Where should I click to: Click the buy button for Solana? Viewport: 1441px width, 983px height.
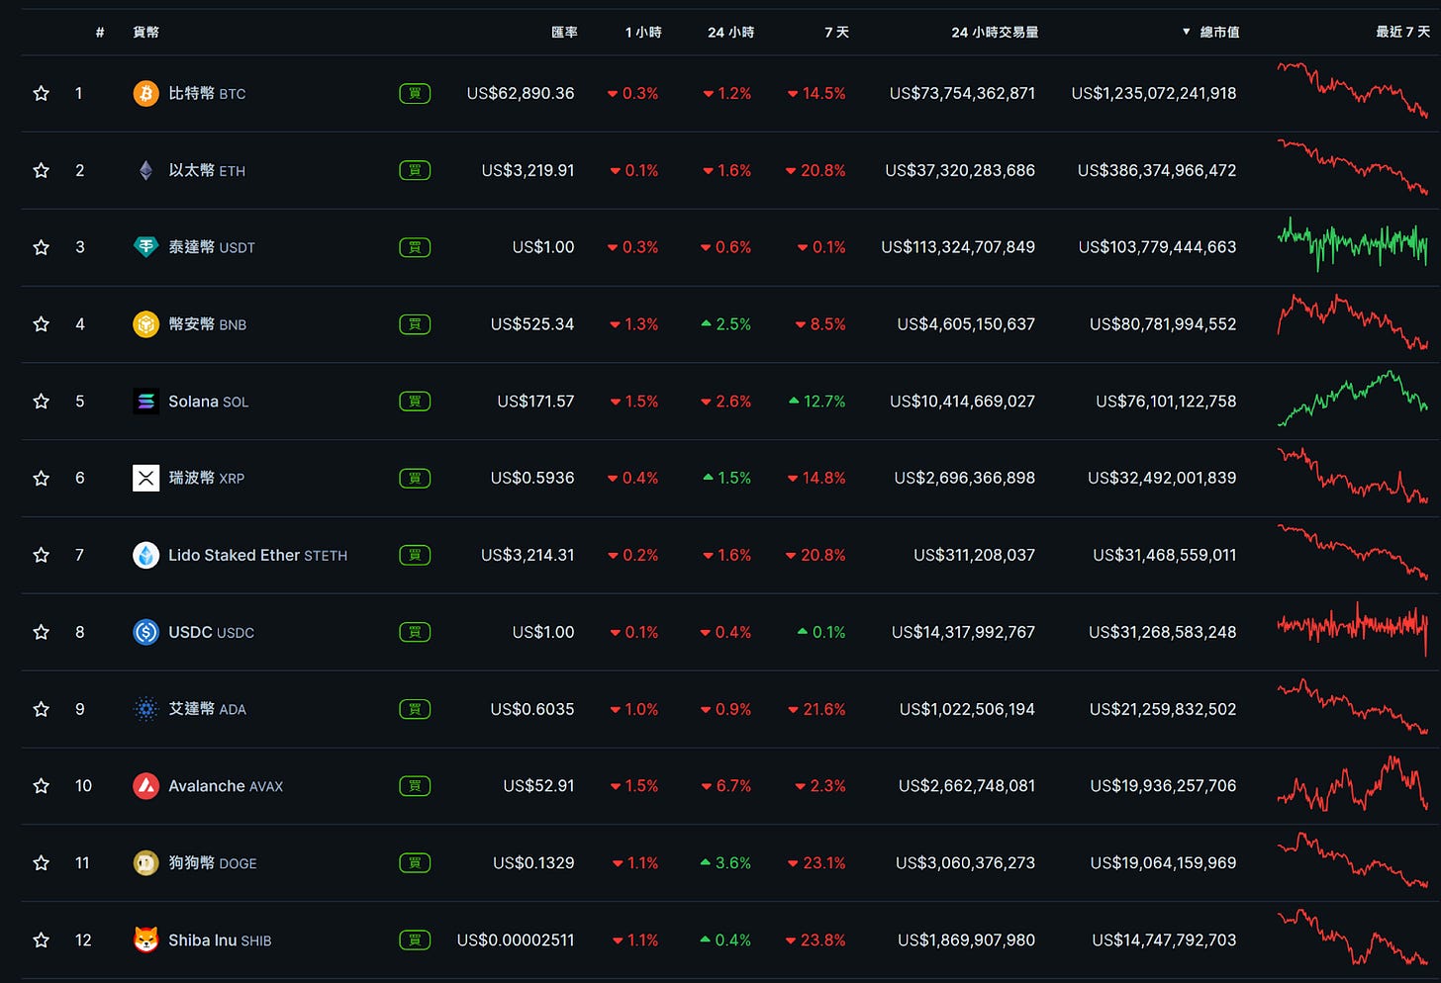(415, 402)
